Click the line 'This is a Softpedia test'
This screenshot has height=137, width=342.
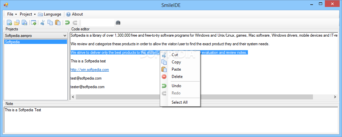tap(88, 61)
